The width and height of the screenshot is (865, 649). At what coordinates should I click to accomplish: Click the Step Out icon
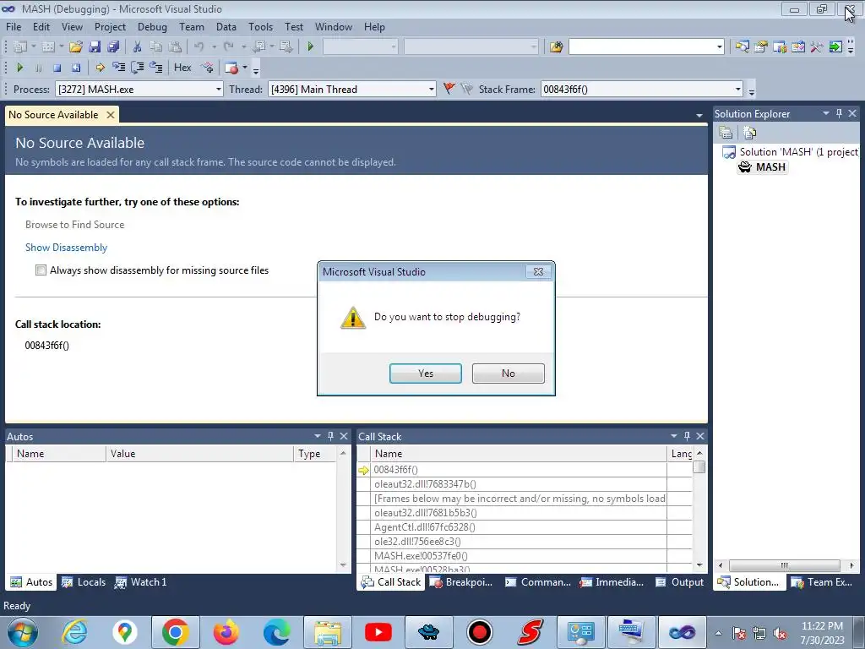coord(156,68)
